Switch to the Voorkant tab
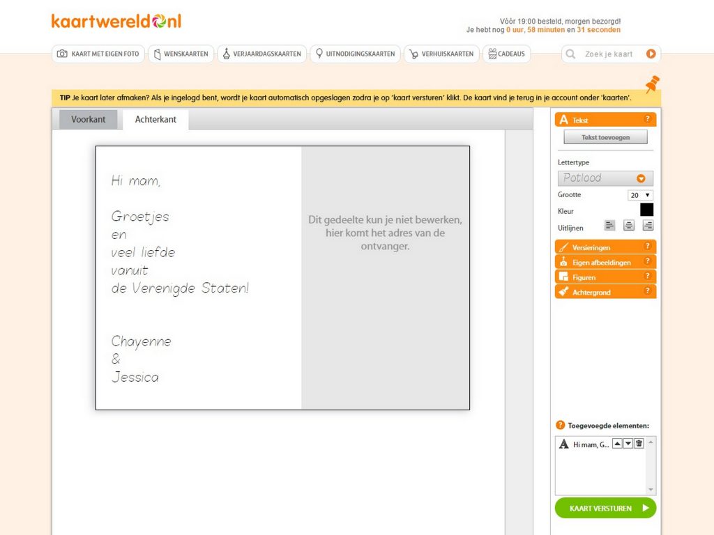 pos(89,119)
